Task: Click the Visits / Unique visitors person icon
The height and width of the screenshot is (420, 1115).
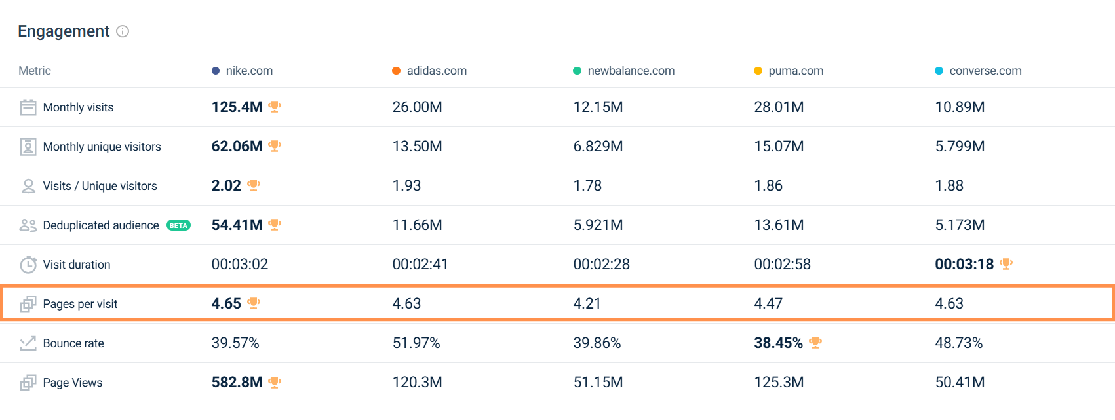Action: click(x=28, y=186)
